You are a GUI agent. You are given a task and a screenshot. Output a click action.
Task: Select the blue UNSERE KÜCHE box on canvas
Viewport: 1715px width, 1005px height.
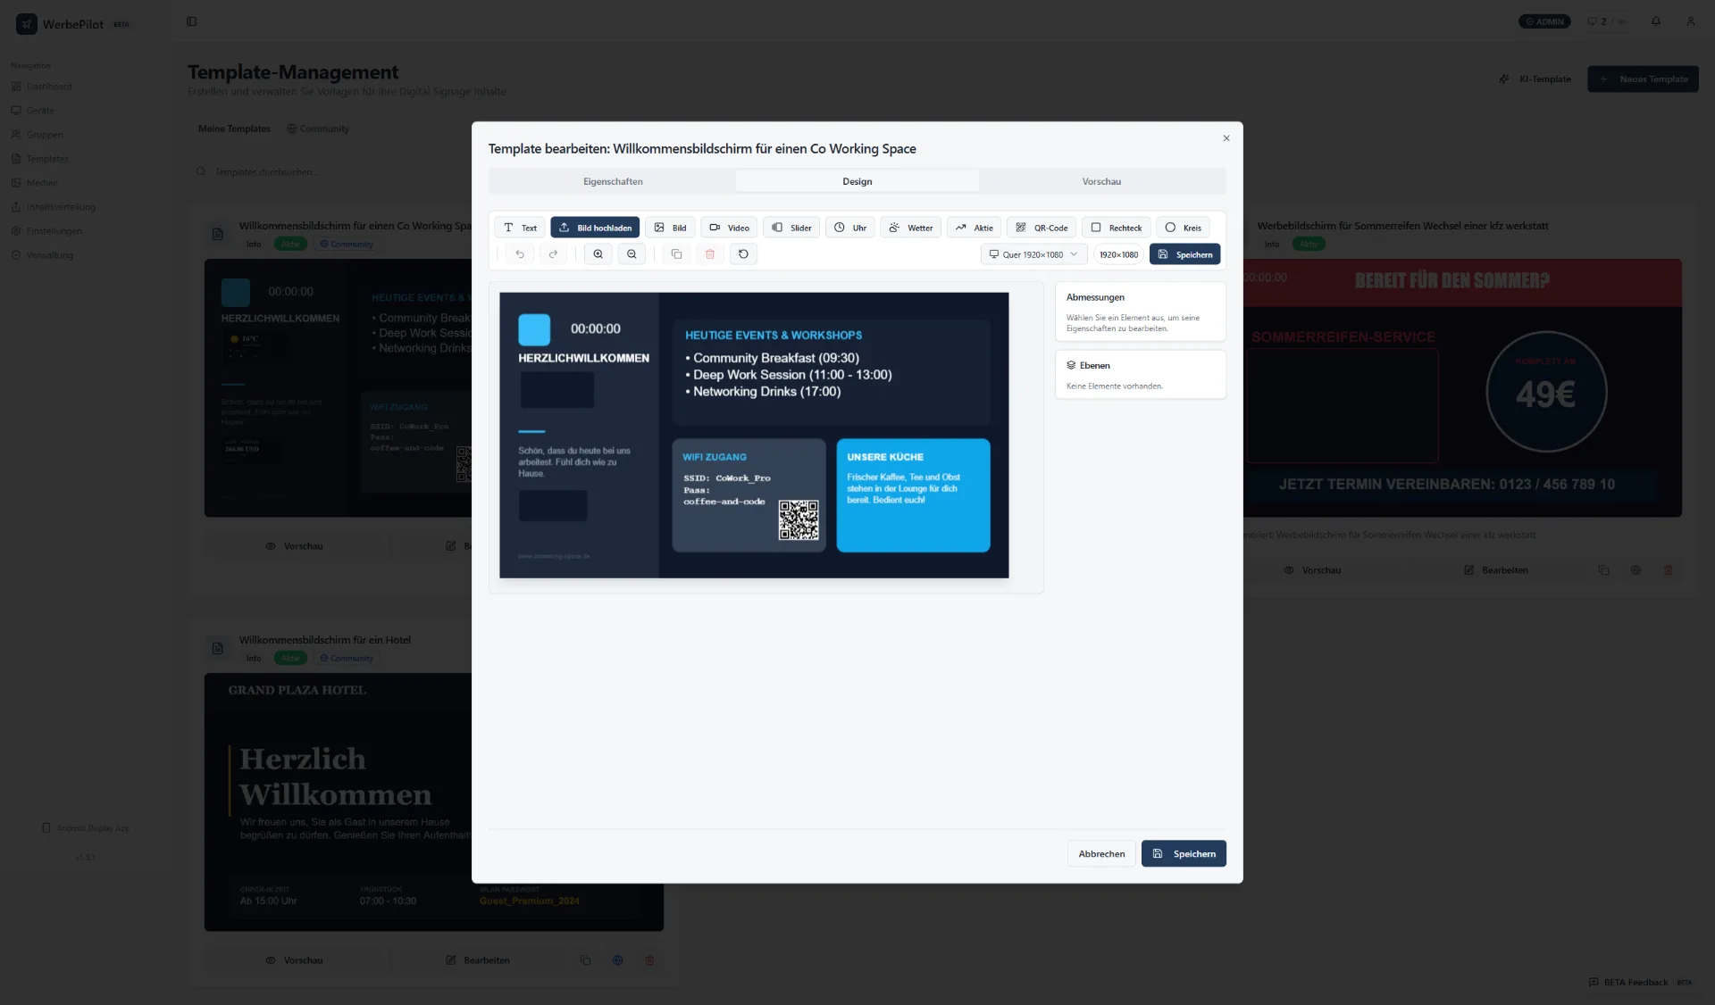click(913, 495)
